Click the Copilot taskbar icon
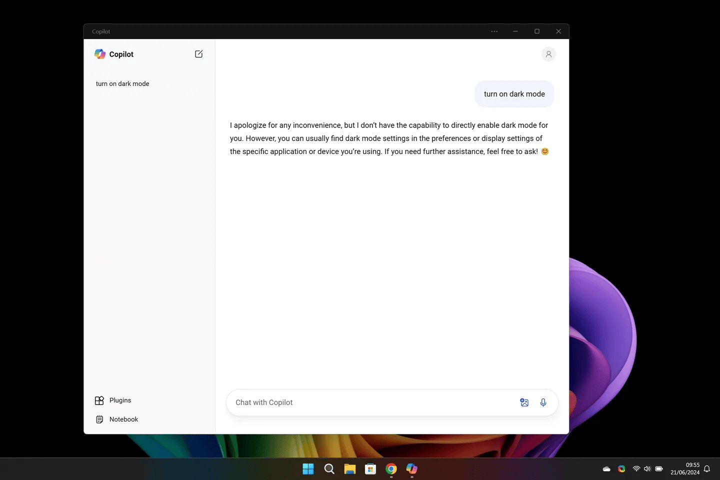 pos(412,469)
